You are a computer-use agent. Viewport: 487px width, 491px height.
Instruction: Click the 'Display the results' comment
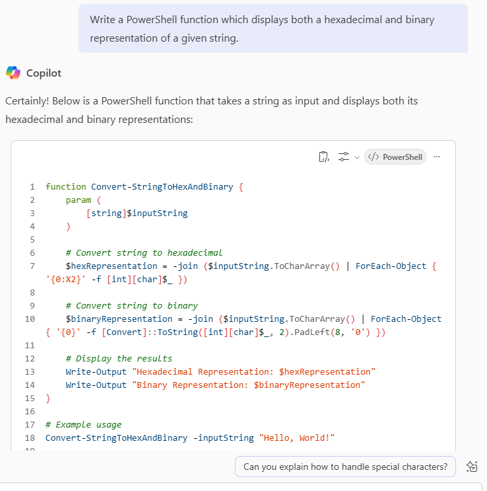[x=119, y=358]
